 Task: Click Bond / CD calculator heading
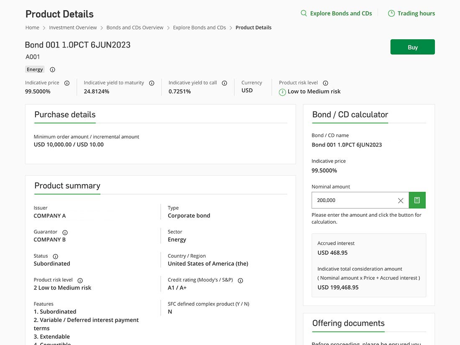click(350, 114)
